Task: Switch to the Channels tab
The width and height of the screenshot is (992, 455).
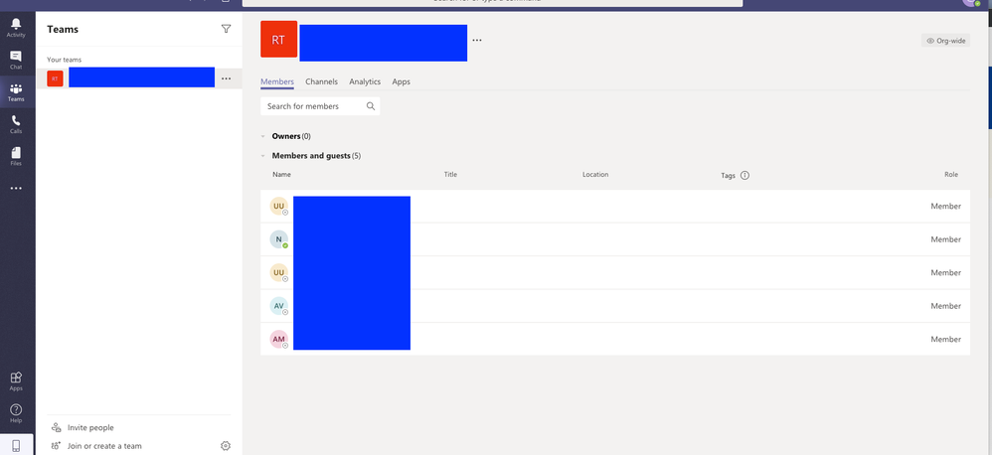Action: tap(321, 81)
